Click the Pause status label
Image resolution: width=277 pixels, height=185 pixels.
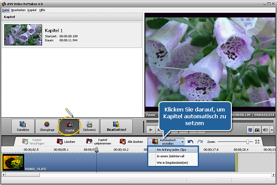[x=150, y=115]
